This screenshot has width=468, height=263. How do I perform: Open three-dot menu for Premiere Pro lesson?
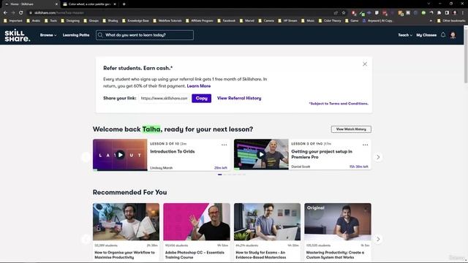(365, 145)
